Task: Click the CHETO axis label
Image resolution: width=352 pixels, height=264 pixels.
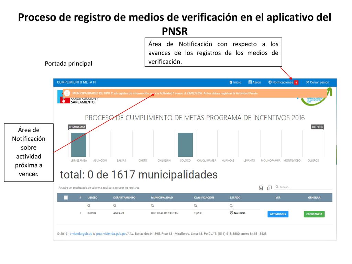Action: pos(143,161)
